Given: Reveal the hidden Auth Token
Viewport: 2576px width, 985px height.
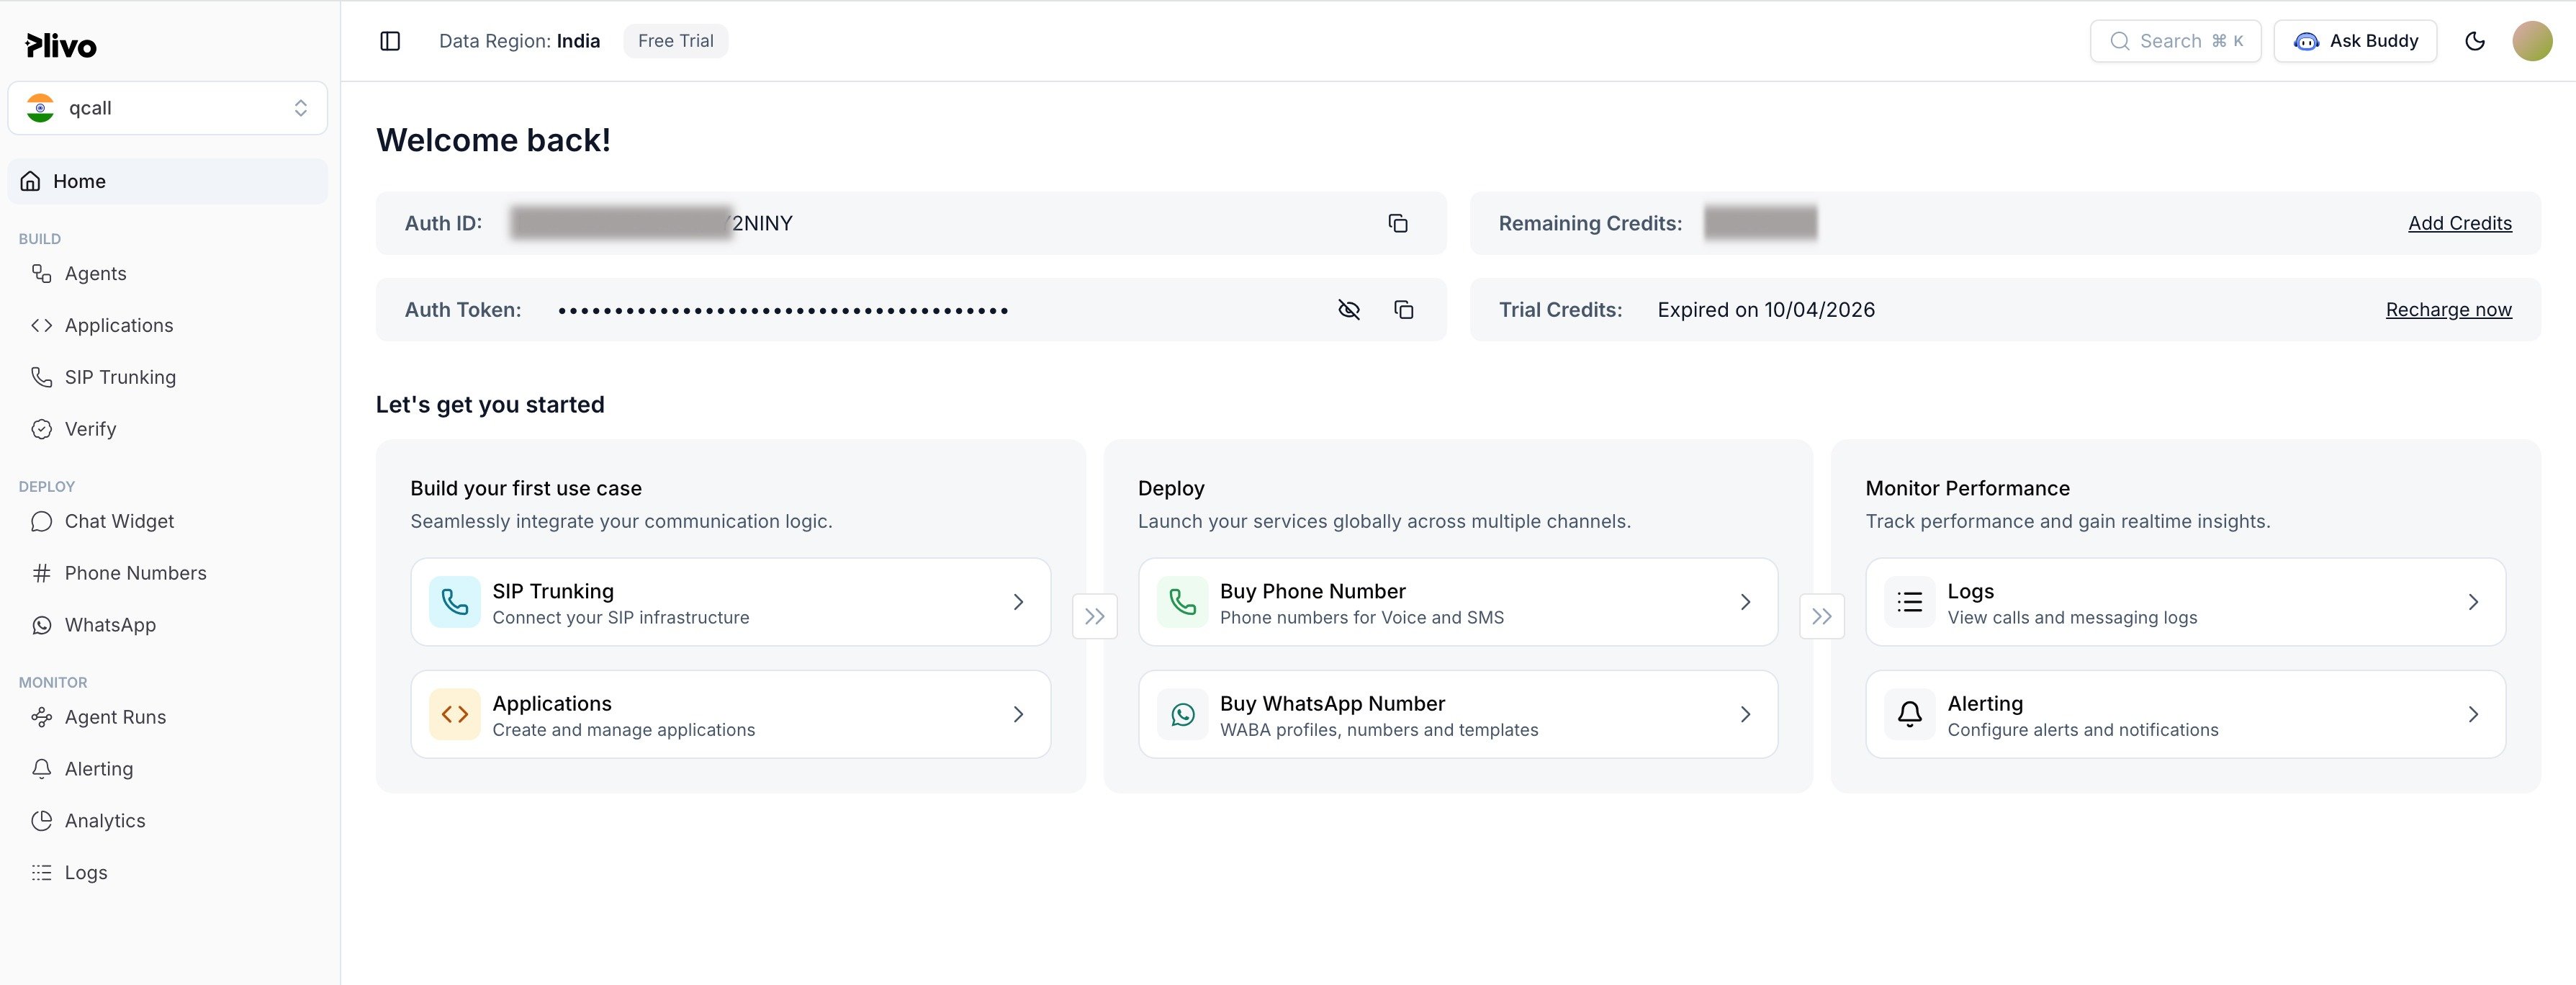Looking at the screenshot, I should pos(1349,310).
